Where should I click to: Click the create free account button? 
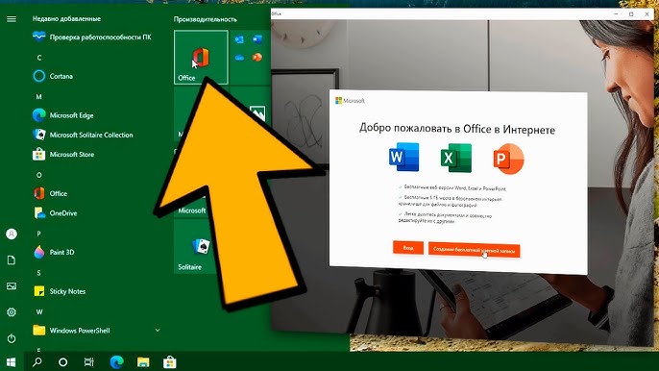click(x=475, y=250)
